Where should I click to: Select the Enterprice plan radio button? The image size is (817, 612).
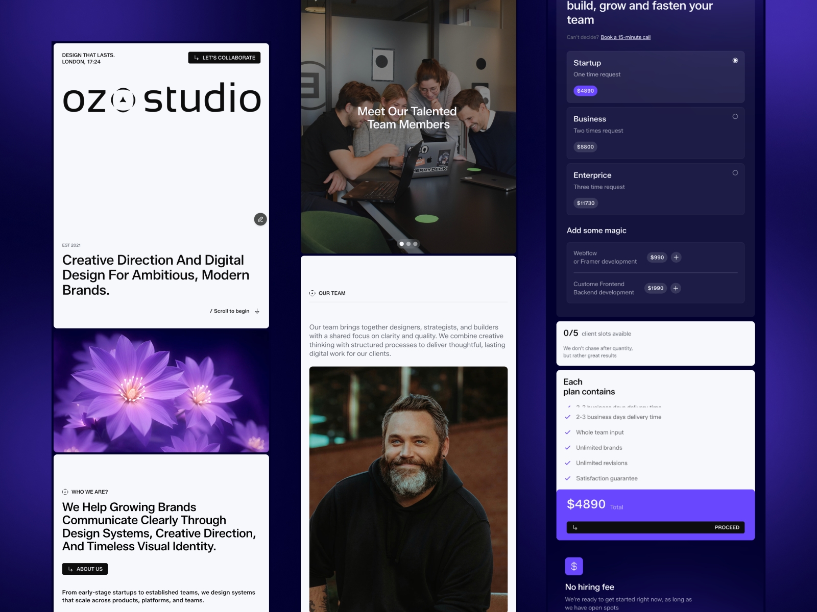tap(735, 173)
